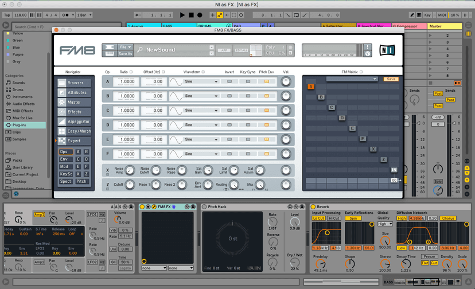Toggle Pitch Env for operator C
The image size is (475, 289).
(x=267, y=111)
